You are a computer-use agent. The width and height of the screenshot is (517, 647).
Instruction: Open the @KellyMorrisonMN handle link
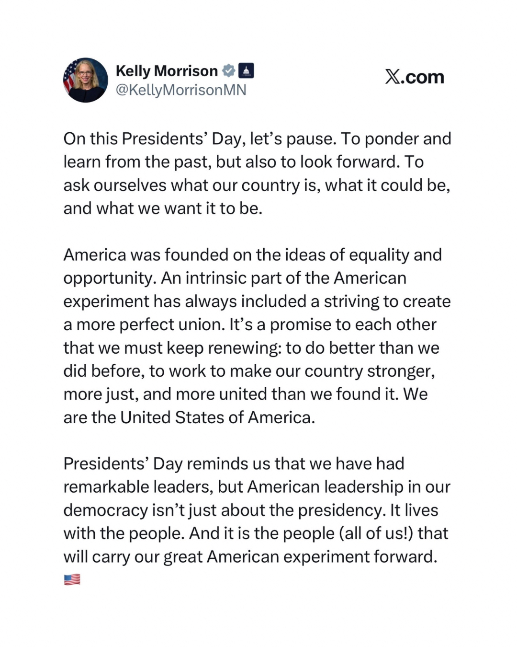pyautogui.click(x=181, y=90)
